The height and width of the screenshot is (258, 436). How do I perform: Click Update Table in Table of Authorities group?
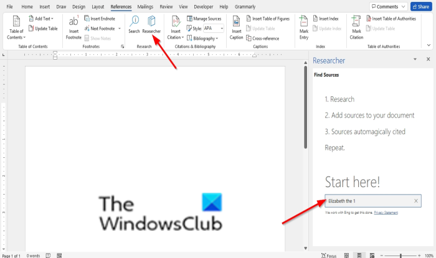pyautogui.click(x=381, y=29)
